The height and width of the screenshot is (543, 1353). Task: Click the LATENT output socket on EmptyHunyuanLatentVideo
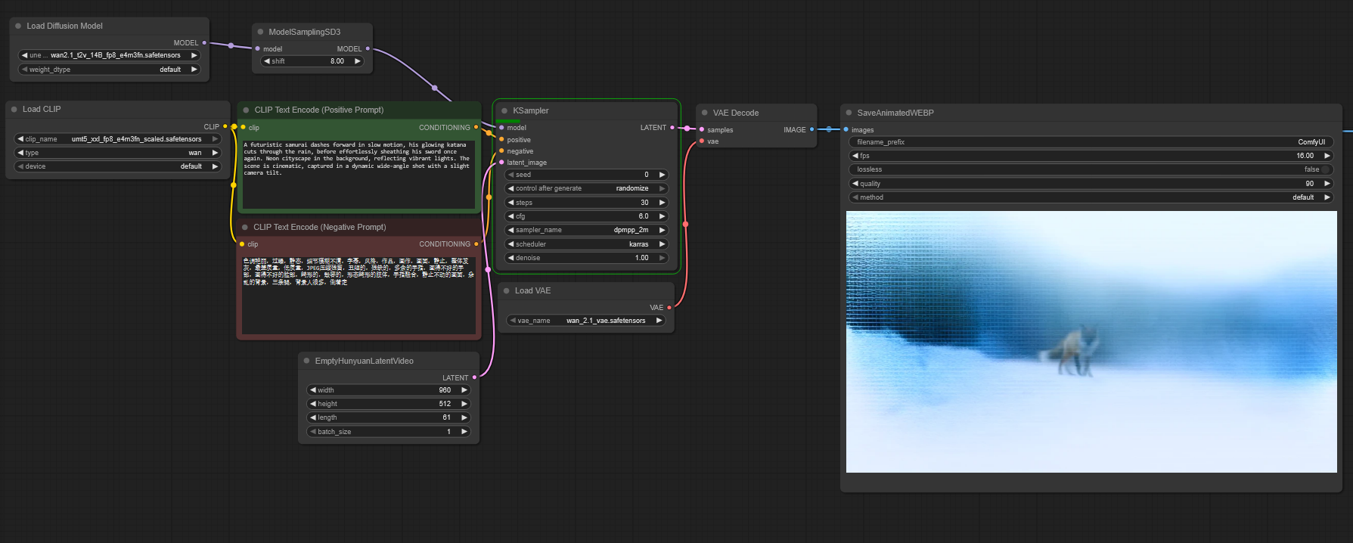pos(474,377)
